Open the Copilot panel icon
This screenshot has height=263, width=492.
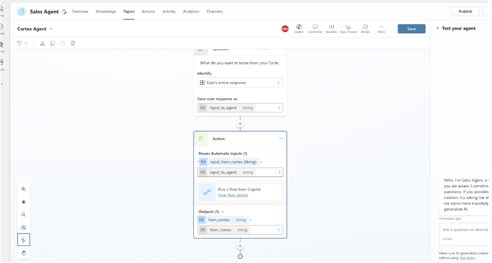click(x=299, y=29)
